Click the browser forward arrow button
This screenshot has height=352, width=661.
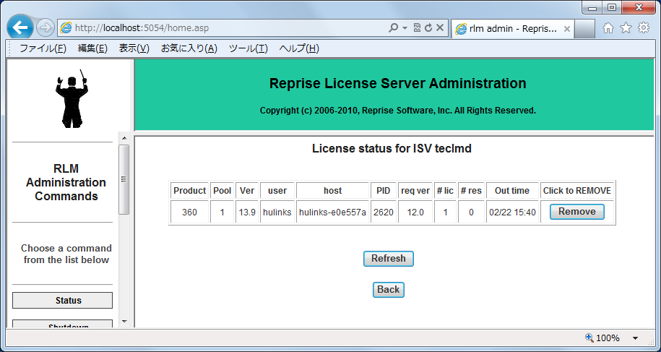pos(44,28)
